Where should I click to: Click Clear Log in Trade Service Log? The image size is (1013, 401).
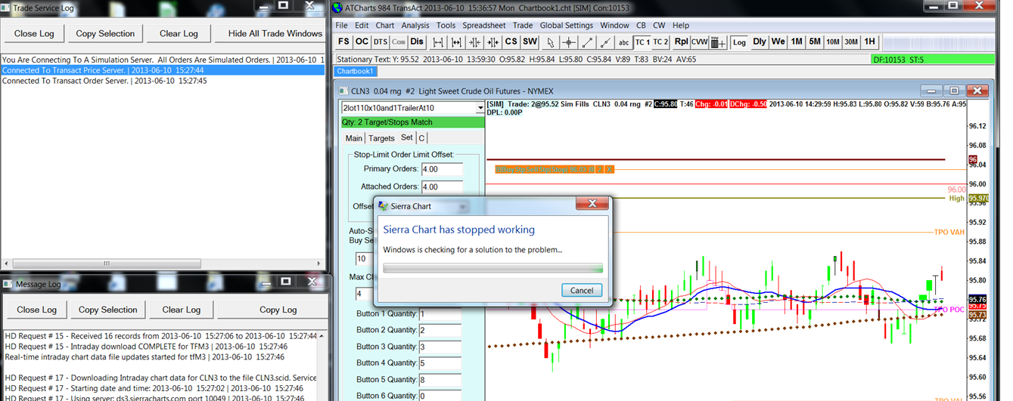pos(179,33)
